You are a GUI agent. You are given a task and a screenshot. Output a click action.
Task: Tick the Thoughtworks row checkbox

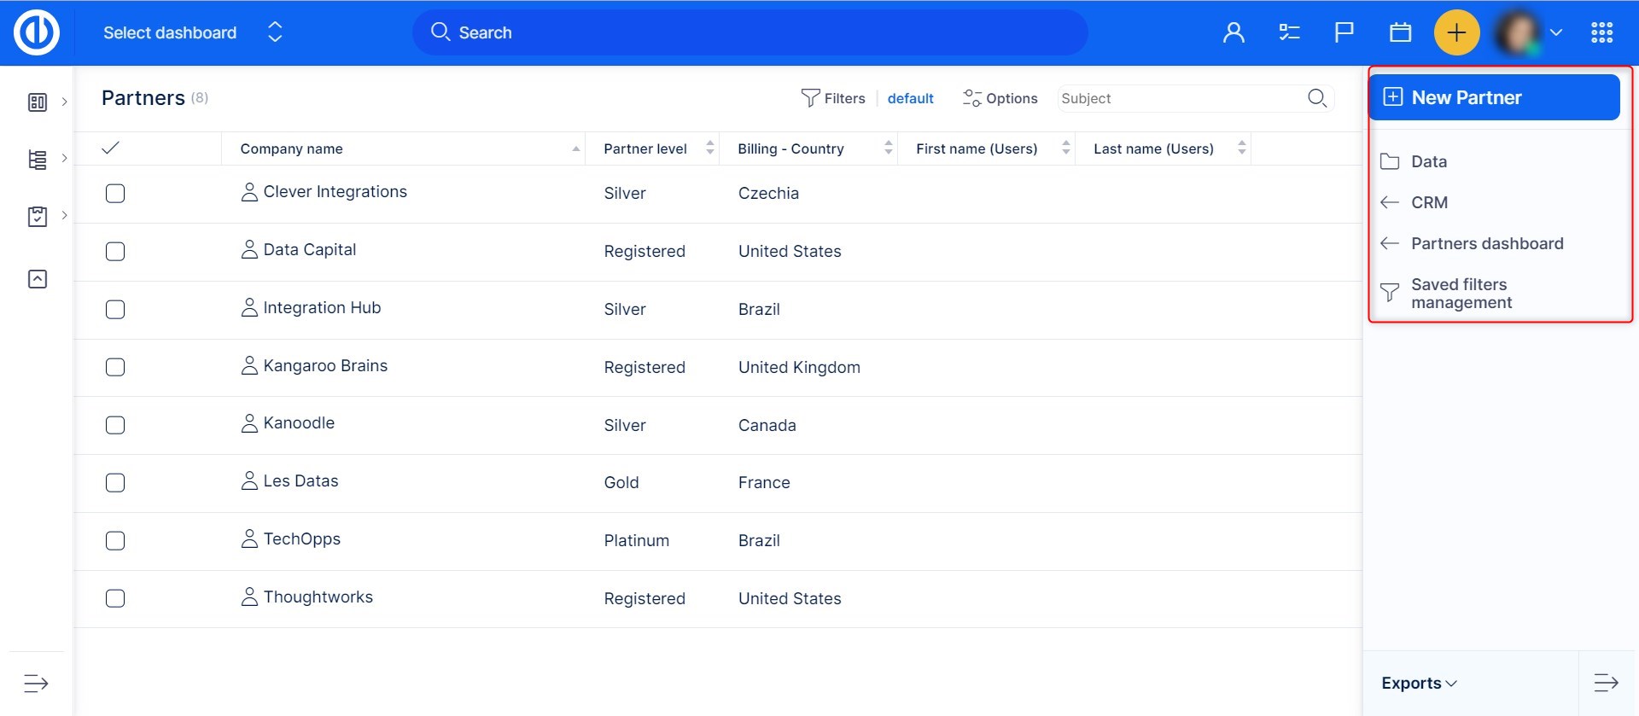pyautogui.click(x=115, y=599)
